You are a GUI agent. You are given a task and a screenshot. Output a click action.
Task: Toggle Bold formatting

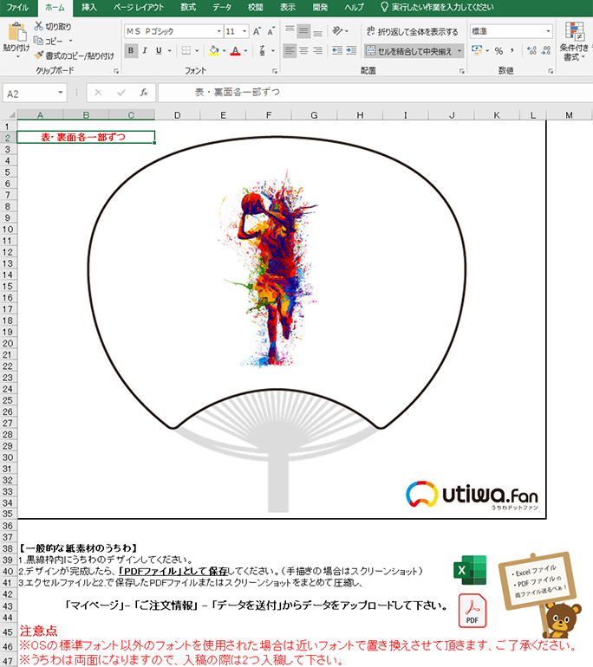pos(130,51)
